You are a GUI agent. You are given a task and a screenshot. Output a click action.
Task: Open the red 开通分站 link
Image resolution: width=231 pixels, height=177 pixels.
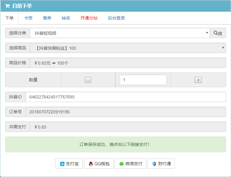pyautogui.click(x=89, y=18)
